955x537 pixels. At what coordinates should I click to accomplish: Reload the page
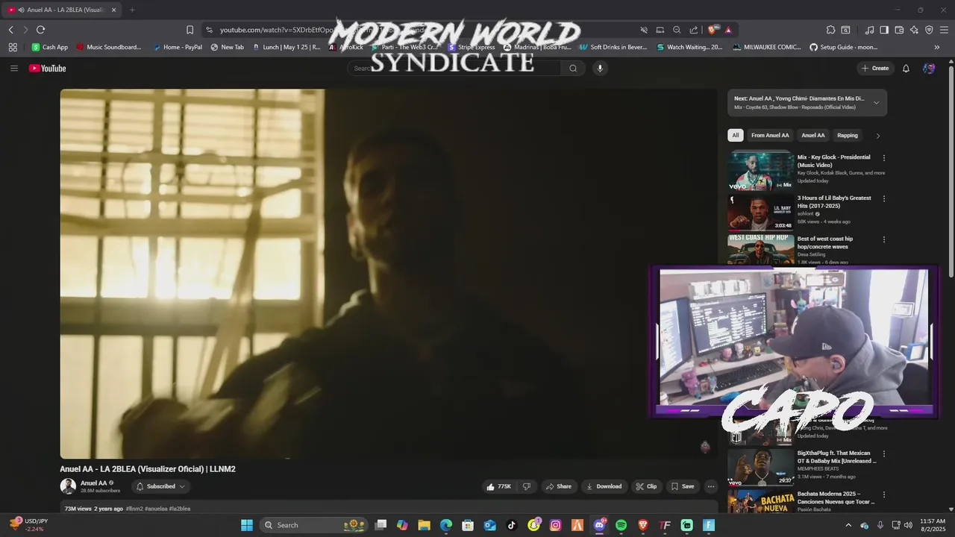pyautogui.click(x=40, y=30)
